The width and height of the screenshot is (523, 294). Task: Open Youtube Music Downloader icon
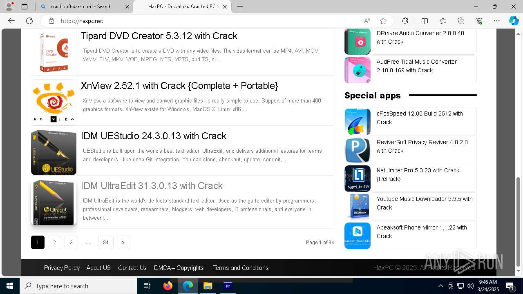click(x=358, y=207)
